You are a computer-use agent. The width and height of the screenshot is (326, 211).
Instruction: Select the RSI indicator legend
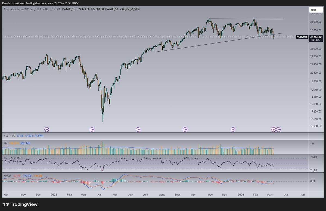(6, 158)
